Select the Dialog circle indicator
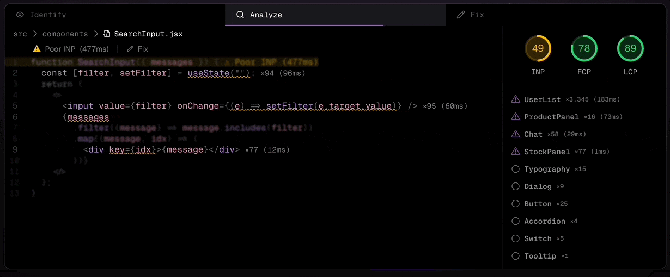This screenshot has height=277, width=670. (515, 186)
